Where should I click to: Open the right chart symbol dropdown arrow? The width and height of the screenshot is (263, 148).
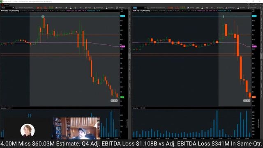point(145,8)
